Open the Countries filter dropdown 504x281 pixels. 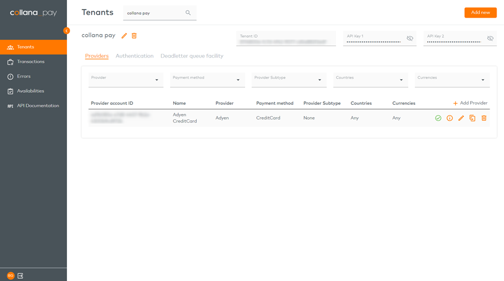click(x=371, y=80)
